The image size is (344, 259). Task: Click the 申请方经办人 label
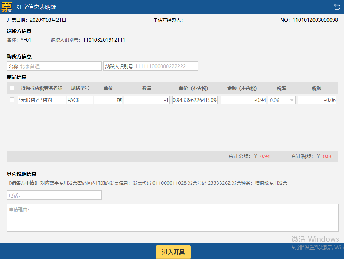click(x=168, y=20)
